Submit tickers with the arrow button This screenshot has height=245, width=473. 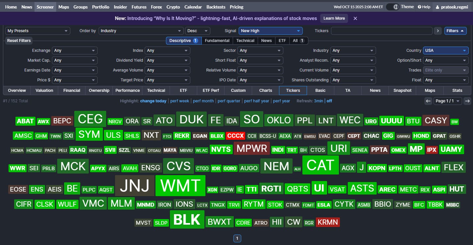click(438, 31)
